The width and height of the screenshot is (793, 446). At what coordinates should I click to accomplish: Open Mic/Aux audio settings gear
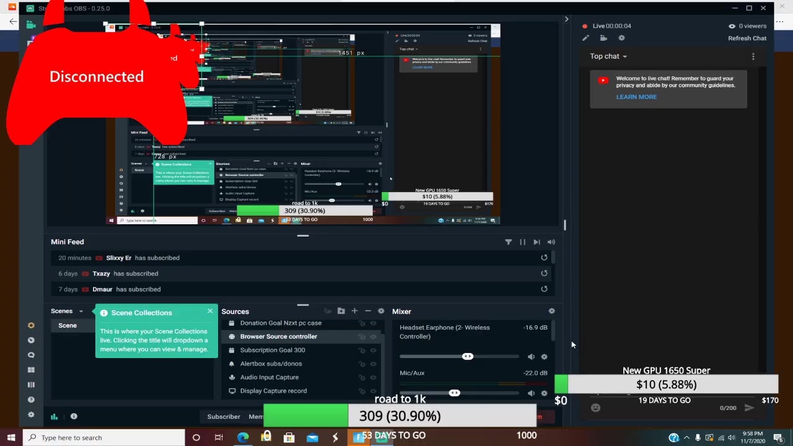(x=544, y=393)
